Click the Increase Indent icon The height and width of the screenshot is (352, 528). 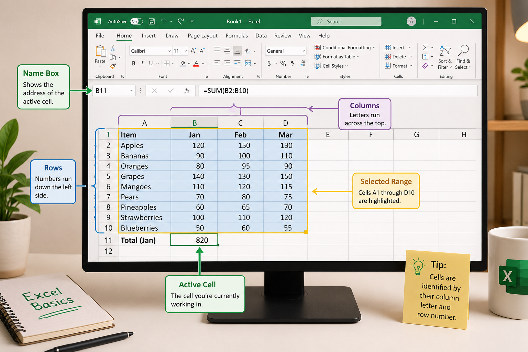pyautogui.click(x=238, y=63)
